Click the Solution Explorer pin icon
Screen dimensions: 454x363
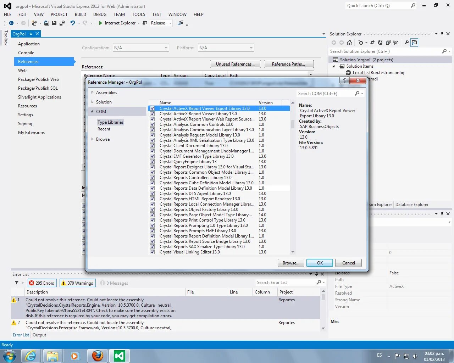tap(442, 34)
